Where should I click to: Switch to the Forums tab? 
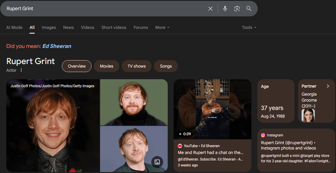(x=141, y=27)
